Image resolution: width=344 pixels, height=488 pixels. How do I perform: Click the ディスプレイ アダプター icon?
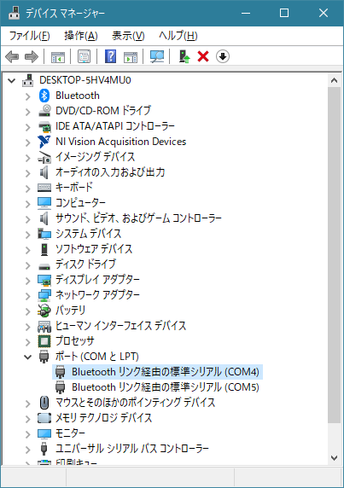[44, 280]
